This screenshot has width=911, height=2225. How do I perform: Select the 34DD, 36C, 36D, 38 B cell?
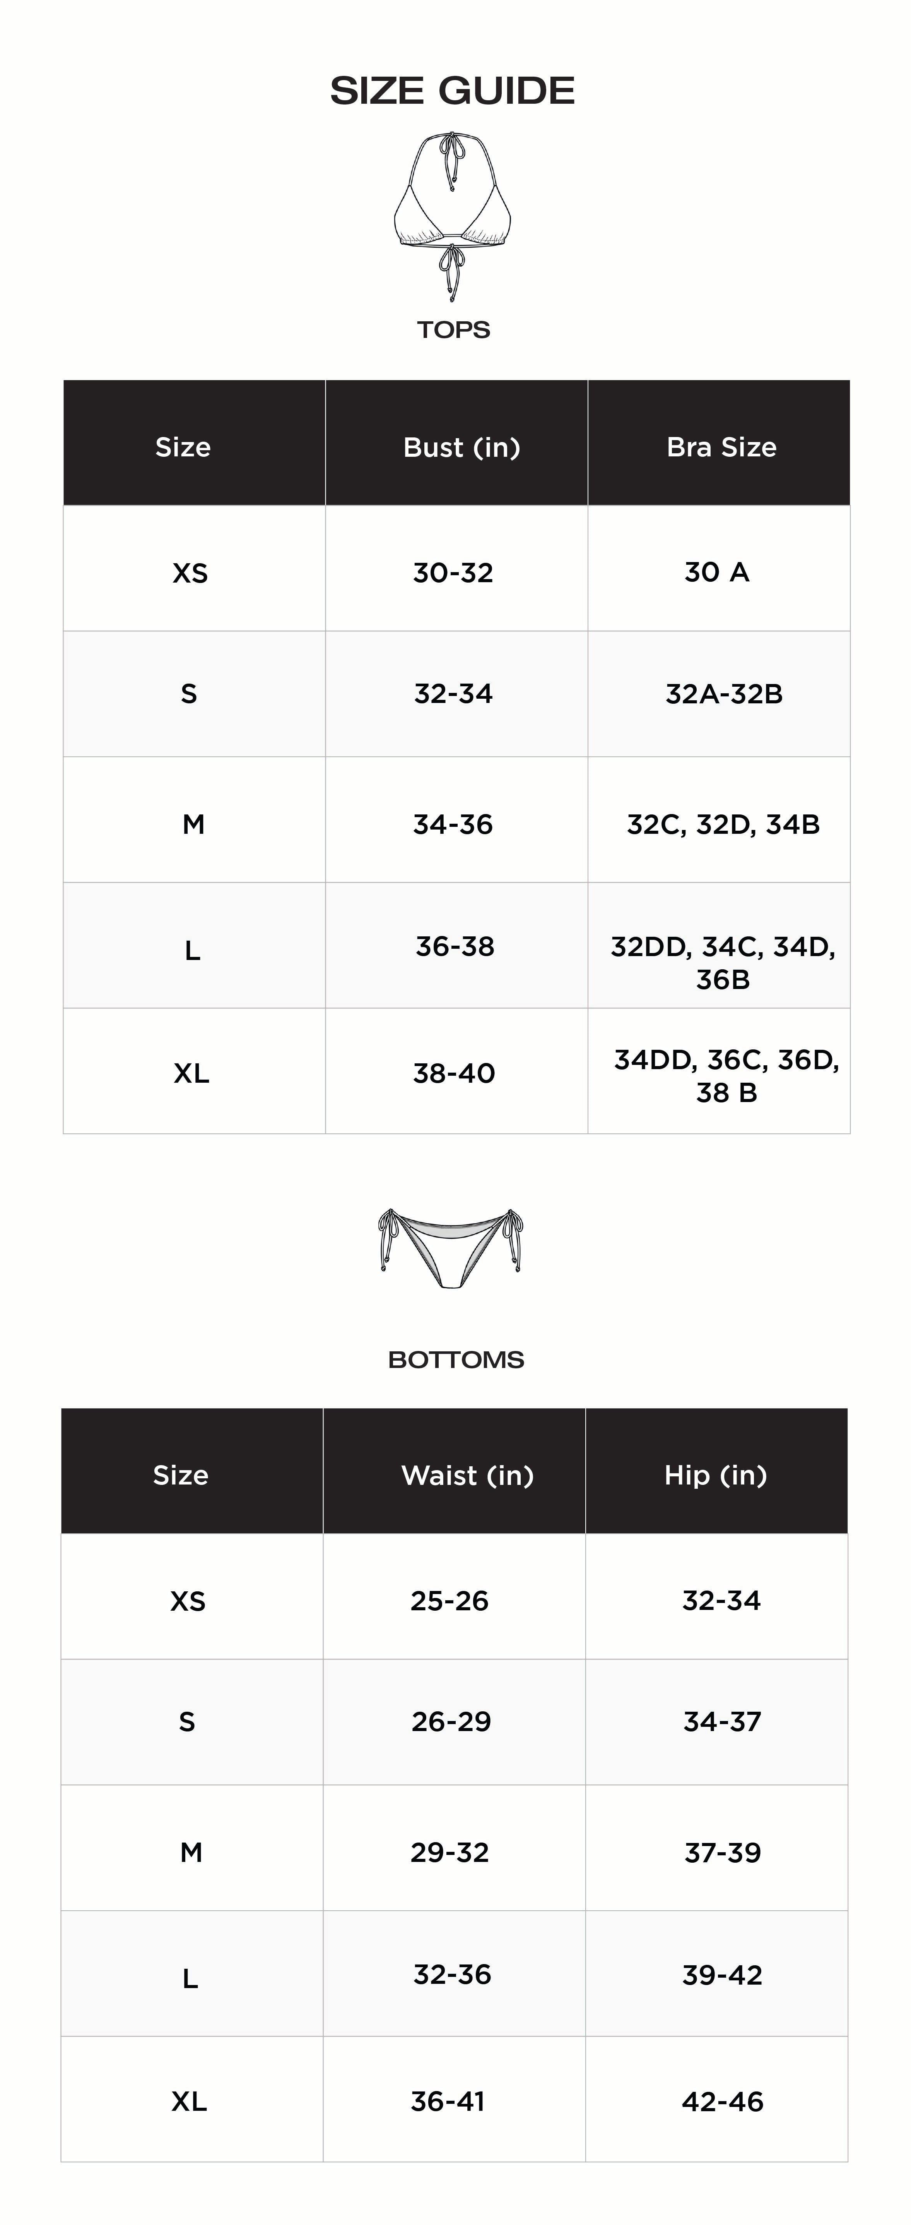pos(726,1075)
